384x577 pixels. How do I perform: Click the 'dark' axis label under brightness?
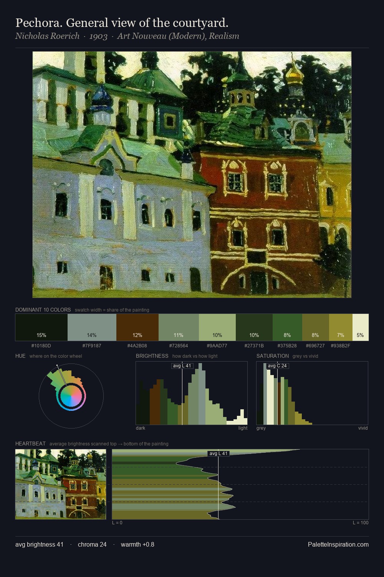(141, 428)
